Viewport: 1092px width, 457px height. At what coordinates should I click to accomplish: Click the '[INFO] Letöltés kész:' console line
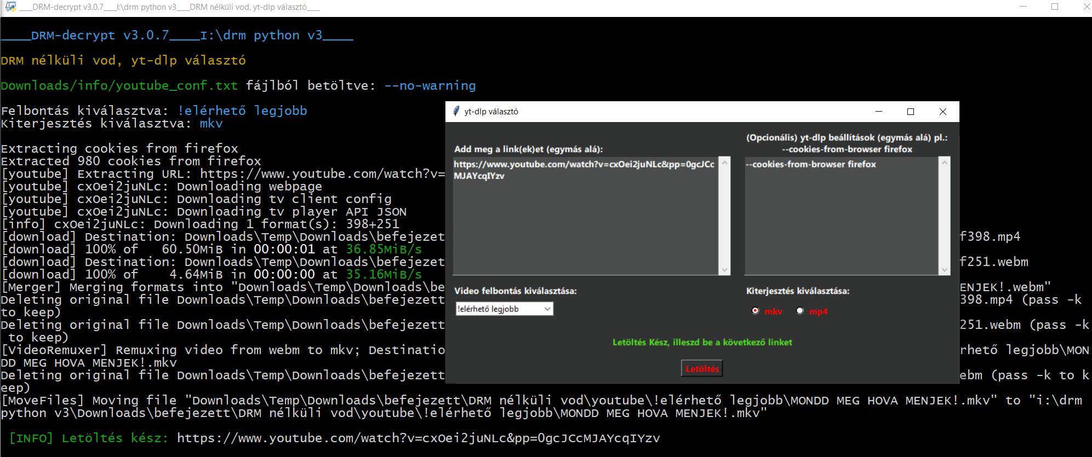tap(334, 438)
